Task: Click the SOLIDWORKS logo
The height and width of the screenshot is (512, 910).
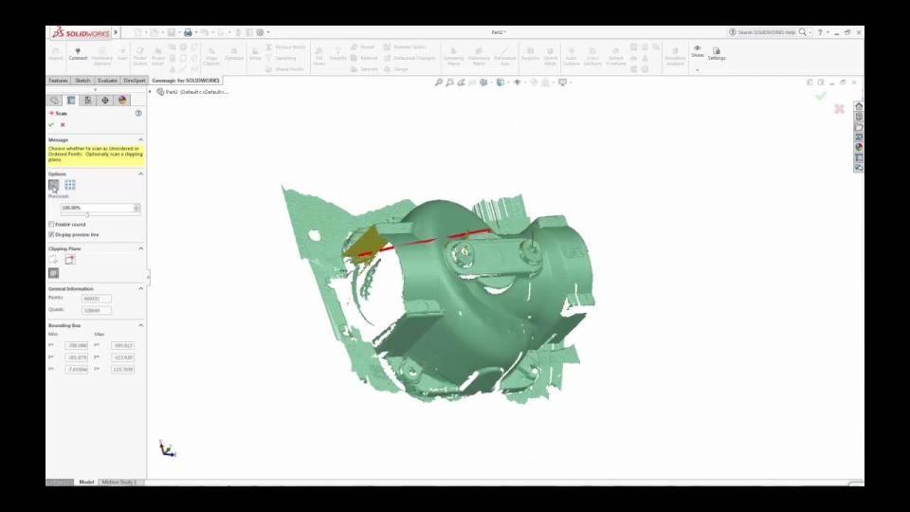Action: coord(81,33)
